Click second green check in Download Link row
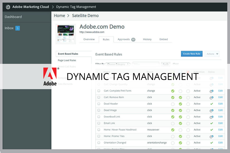This screenshot has width=230, height=153. click(x=180, y=117)
